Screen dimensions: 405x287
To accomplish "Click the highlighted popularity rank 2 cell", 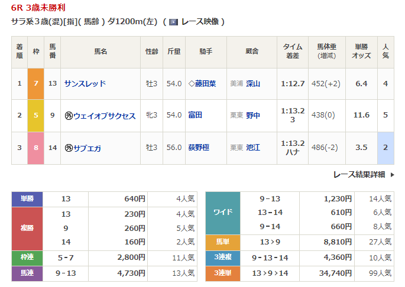I will [385, 148].
